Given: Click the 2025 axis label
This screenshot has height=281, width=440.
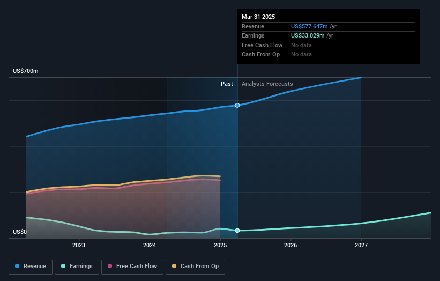Looking at the screenshot, I should 220,246.
